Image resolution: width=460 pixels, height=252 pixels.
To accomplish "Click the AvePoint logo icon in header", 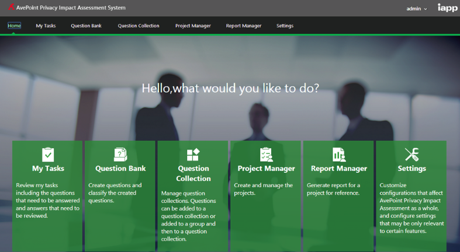I will tap(11, 8).
